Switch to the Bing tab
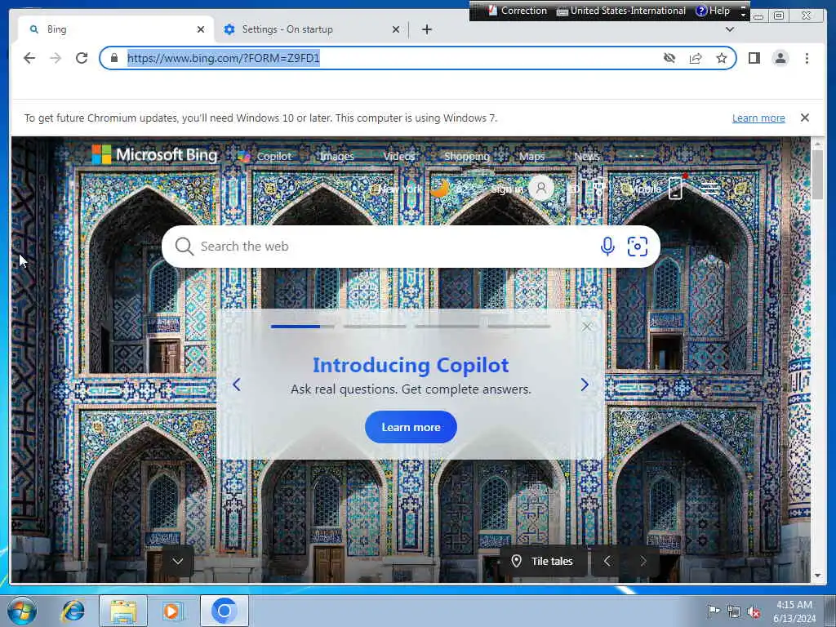Image resolution: width=836 pixels, height=627 pixels. 114,30
